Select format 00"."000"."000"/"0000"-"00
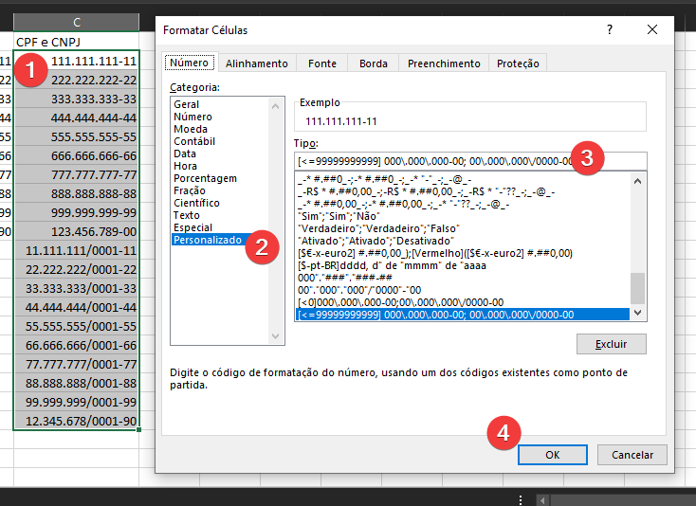The image size is (696, 506). click(x=463, y=290)
